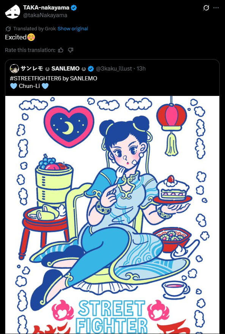Rate translation with thumbs down
Screen dimensions: 225x334
pos(71,50)
